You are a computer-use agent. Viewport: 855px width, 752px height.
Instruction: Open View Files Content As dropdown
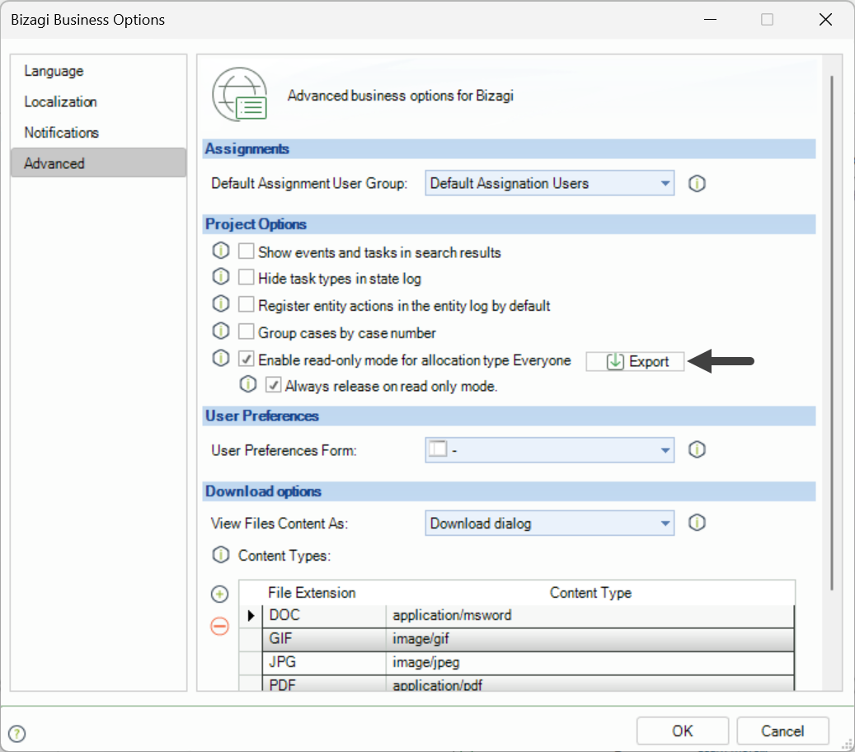(549, 523)
